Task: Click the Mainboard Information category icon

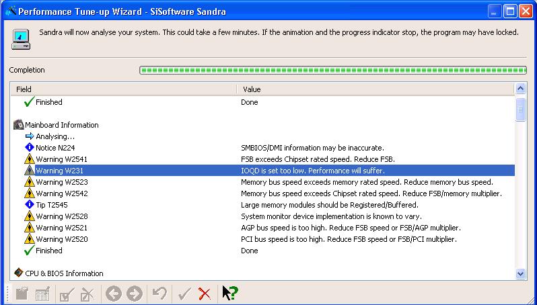Action: (18, 125)
